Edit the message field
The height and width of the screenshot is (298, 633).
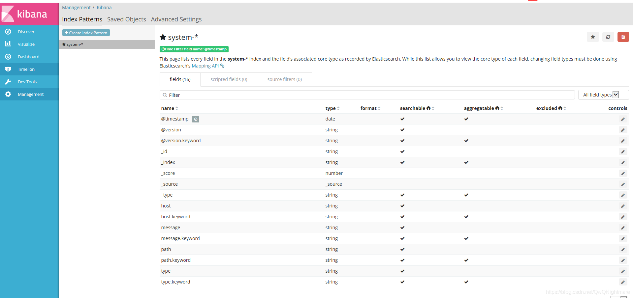[623, 228]
